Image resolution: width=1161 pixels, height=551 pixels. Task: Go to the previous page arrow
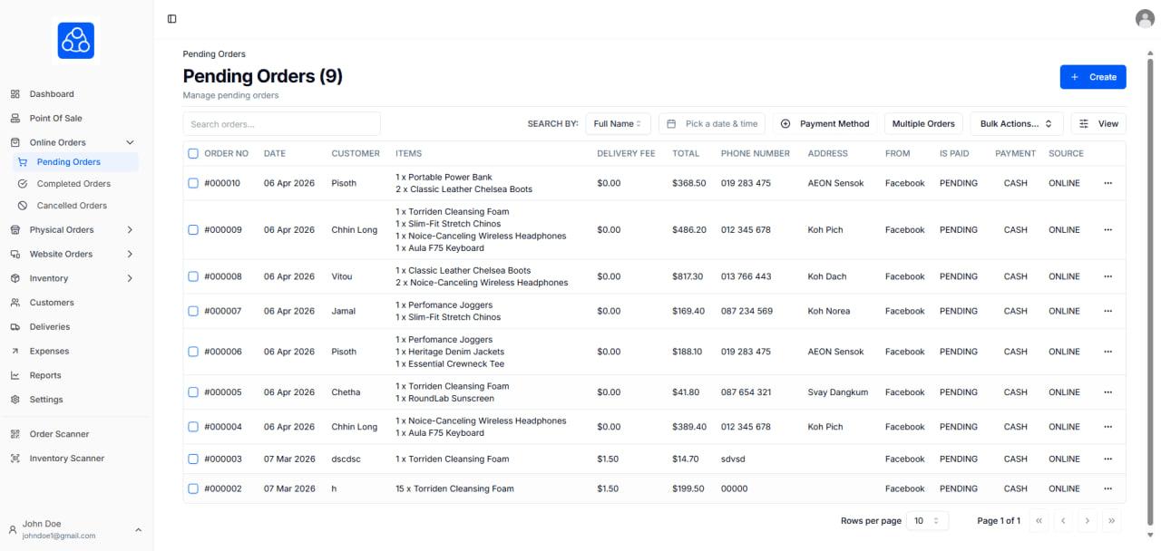[1063, 521]
